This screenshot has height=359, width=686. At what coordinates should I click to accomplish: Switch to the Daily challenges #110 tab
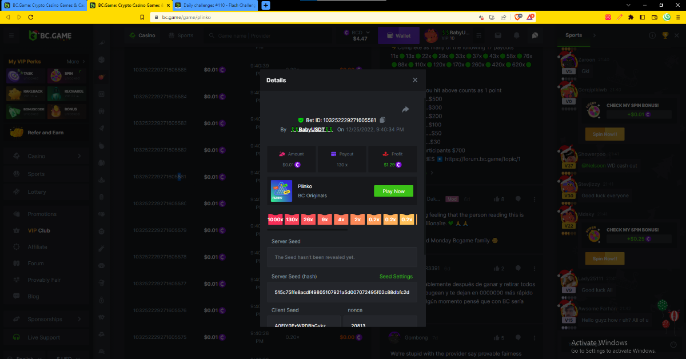pyautogui.click(x=215, y=5)
